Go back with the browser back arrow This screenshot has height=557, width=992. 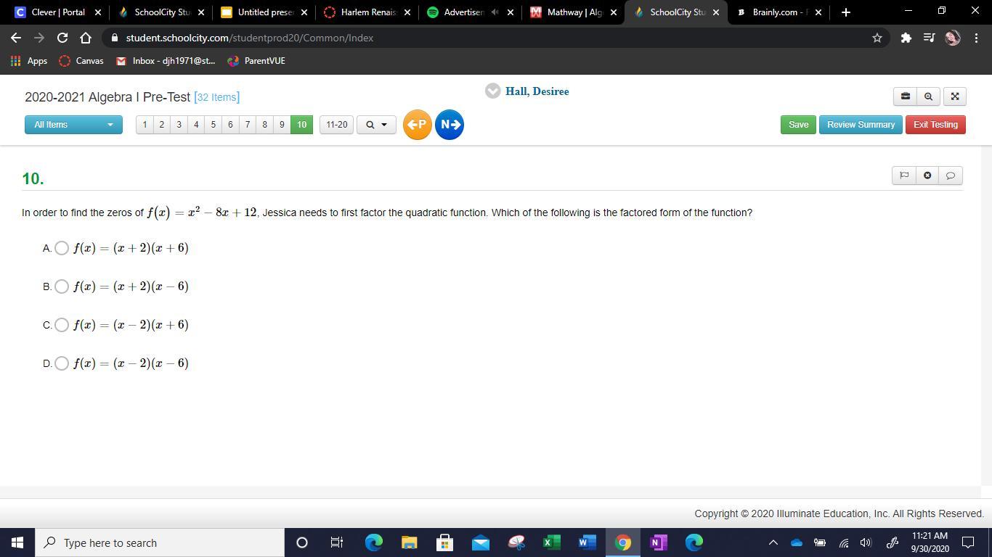(x=16, y=38)
